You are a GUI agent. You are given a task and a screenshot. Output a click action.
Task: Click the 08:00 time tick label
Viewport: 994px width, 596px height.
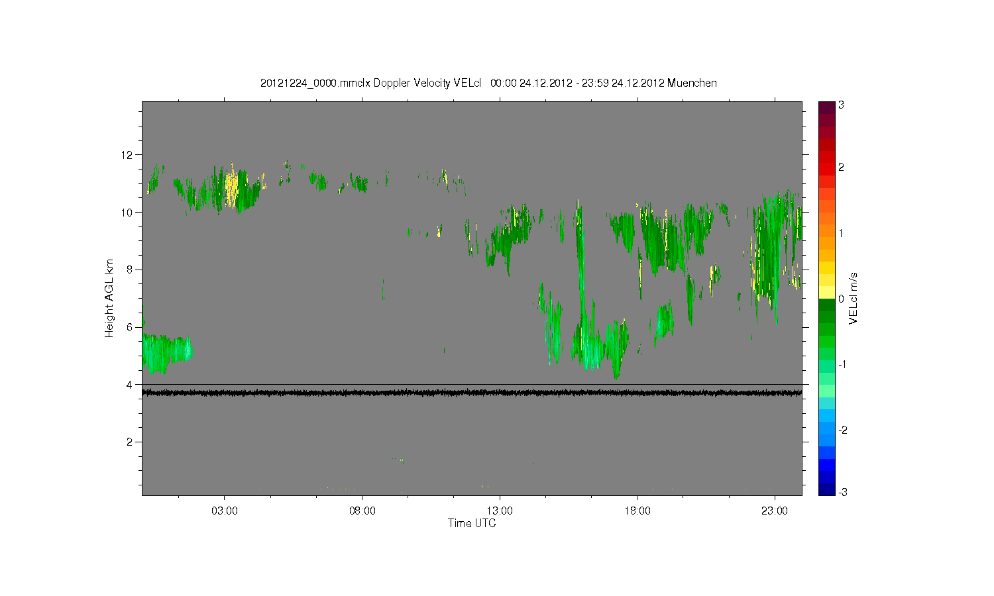tap(362, 511)
